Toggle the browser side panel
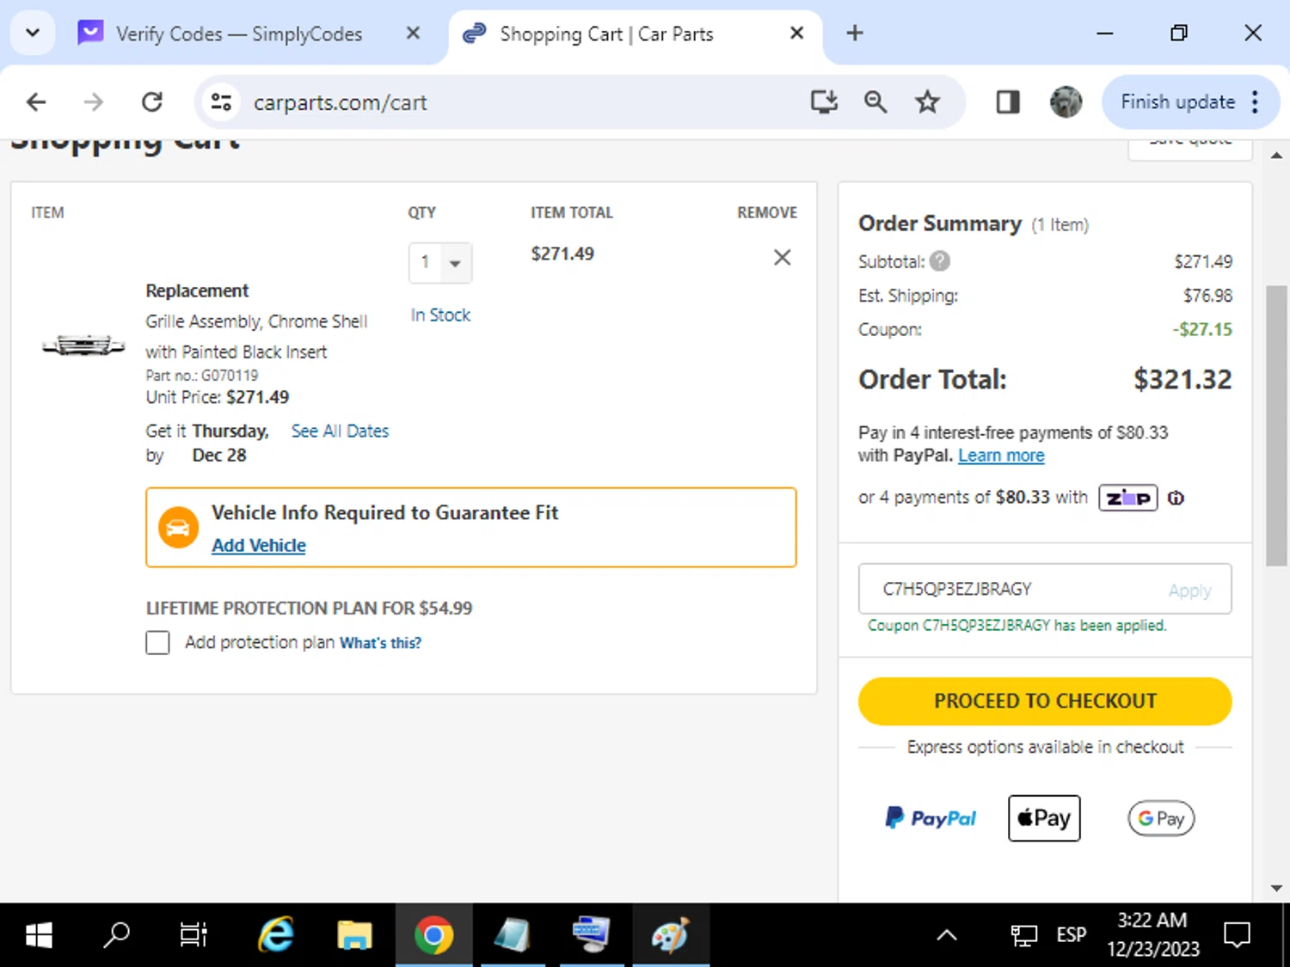The image size is (1290, 967). point(1007,102)
